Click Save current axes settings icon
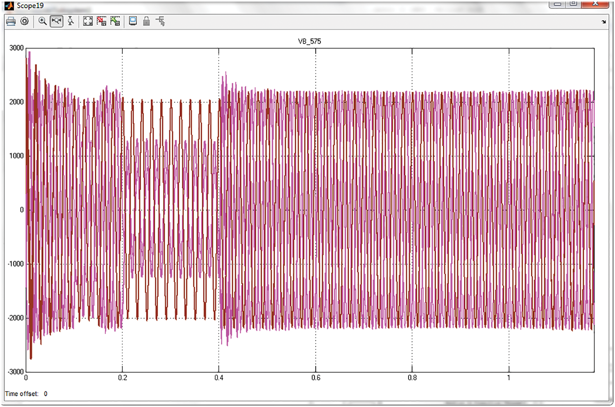The image size is (615, 407). coord(102,21)
